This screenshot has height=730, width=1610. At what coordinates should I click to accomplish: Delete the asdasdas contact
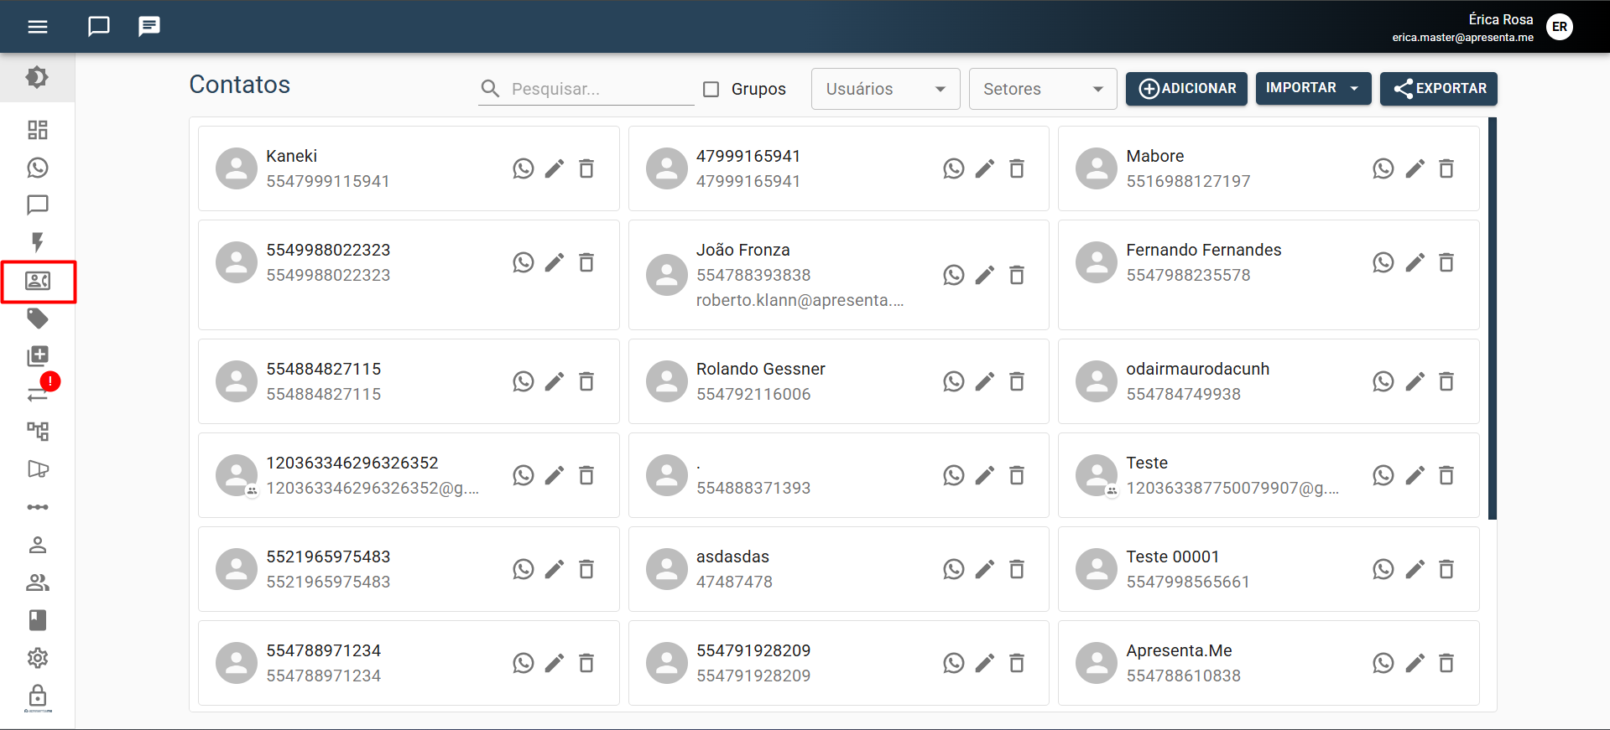coord(1017,569)
